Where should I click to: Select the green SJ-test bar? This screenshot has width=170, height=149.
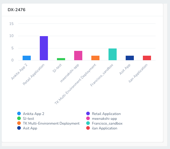pyautogui.click(x=61, y=59)
